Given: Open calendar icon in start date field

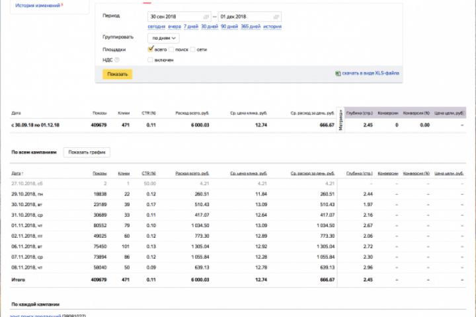Looking at the screenshot, I should tap(206, 15).
